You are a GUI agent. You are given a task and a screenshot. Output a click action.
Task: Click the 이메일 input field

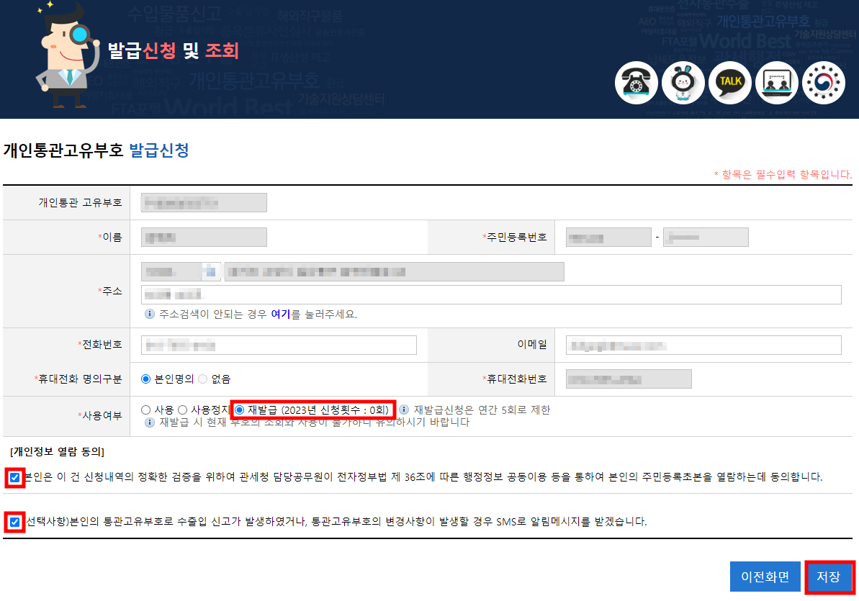click(703, 345)
